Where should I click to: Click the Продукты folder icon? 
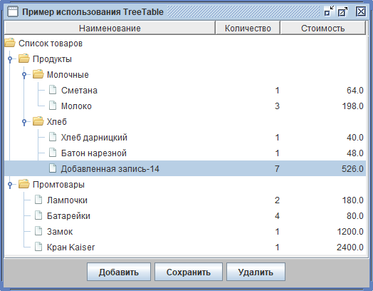(x=23, y=58)
